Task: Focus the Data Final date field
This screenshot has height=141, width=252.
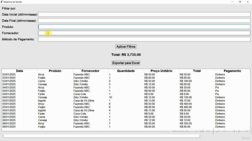Action: pyautogui.click(x=144, y=21)
